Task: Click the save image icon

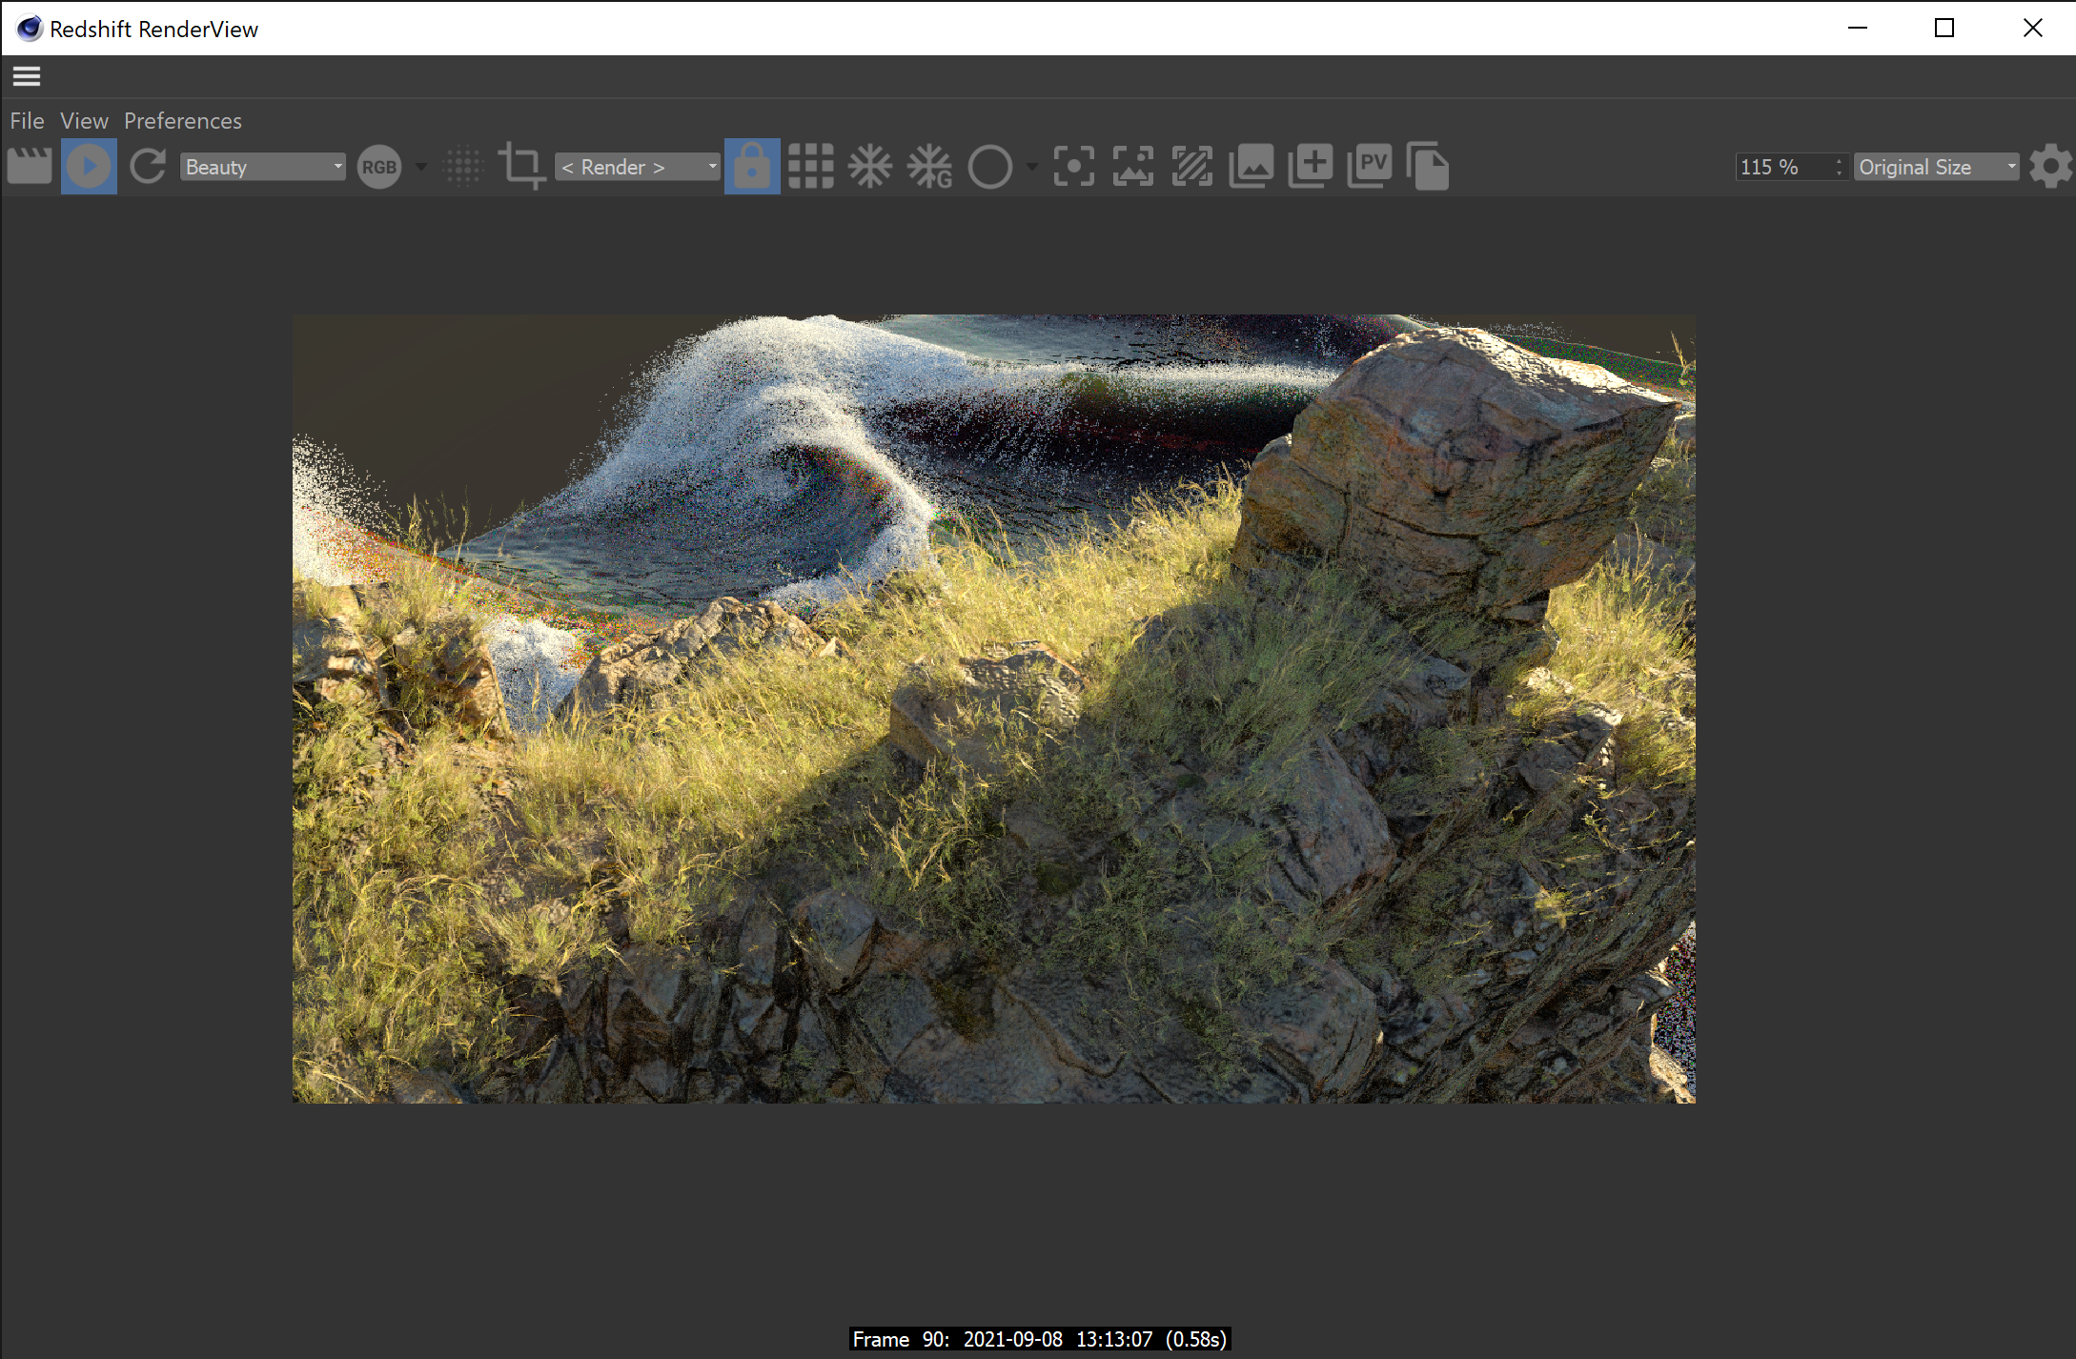Action: [x=1252, y=167]
